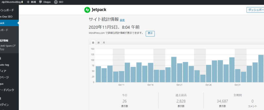
Task: Click the 全期間 views value 34,687
Action: point(222,101)
